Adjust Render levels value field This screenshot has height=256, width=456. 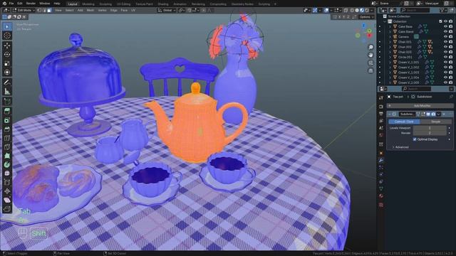pos(430,133)
